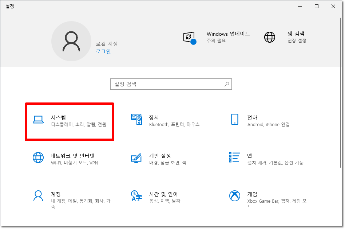This screenshot has height=229, width=345.
Task: Click the Xbox Game Bar description text
Action: pos(277,204)
